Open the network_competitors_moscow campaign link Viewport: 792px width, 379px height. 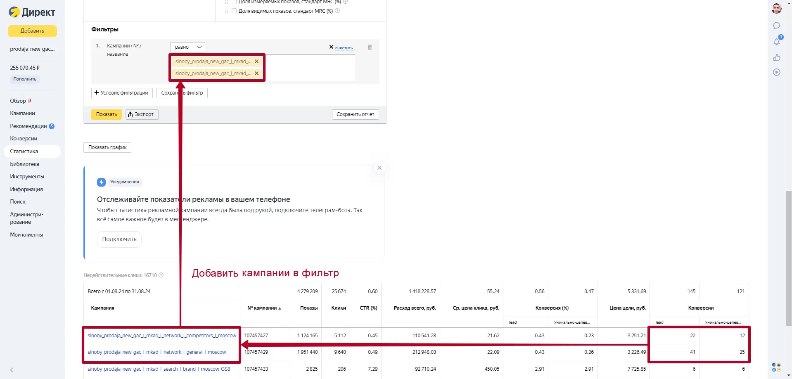161,336
